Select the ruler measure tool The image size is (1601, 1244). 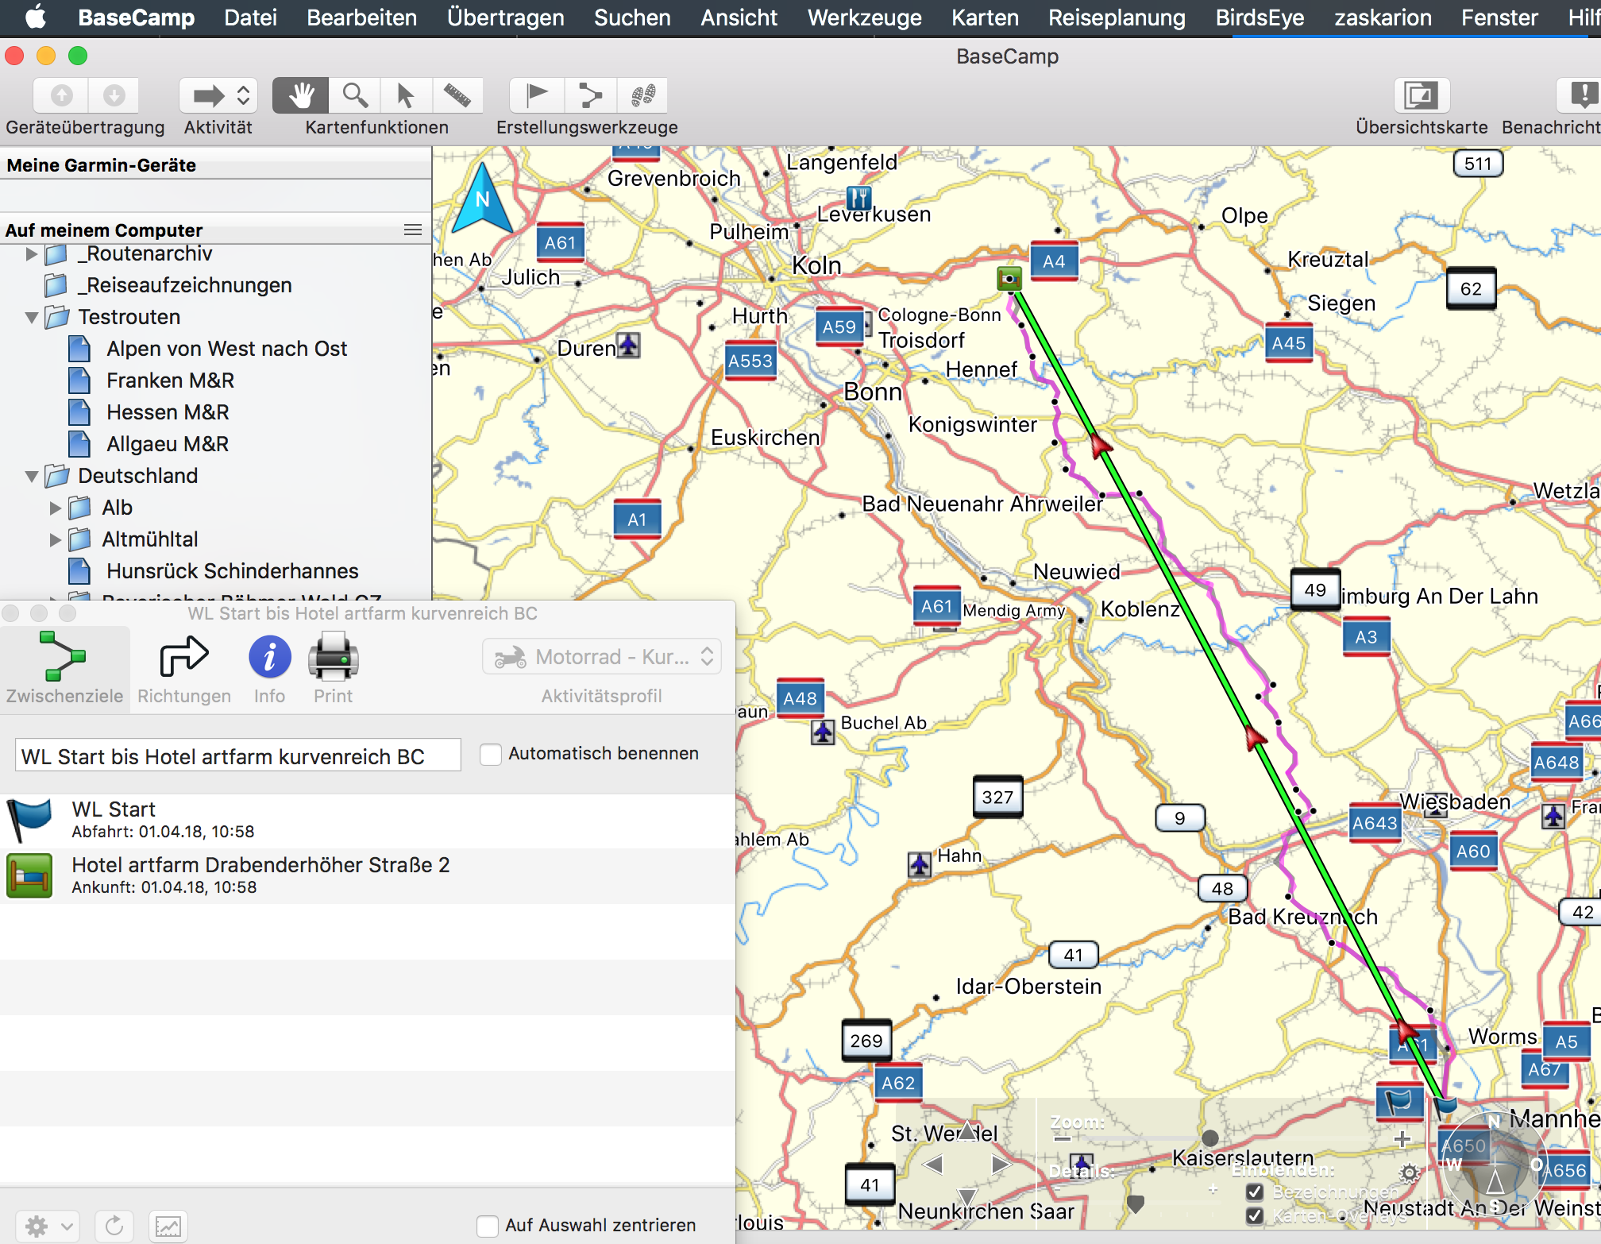457,96
